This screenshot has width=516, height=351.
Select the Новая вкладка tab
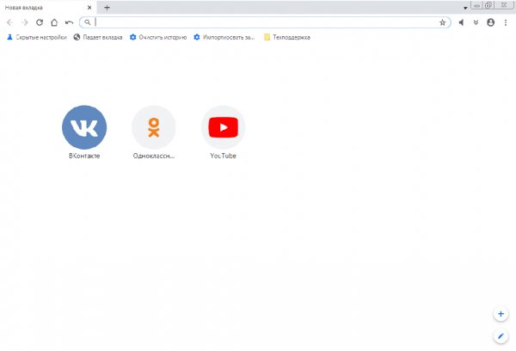(x=47, y=7)
